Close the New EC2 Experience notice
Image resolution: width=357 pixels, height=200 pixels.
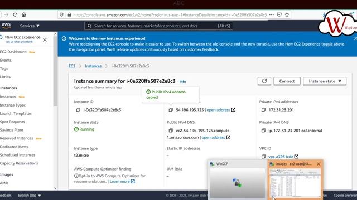[x=45, y=40]
